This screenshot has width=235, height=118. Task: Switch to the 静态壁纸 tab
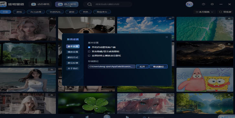click(67, 4)
